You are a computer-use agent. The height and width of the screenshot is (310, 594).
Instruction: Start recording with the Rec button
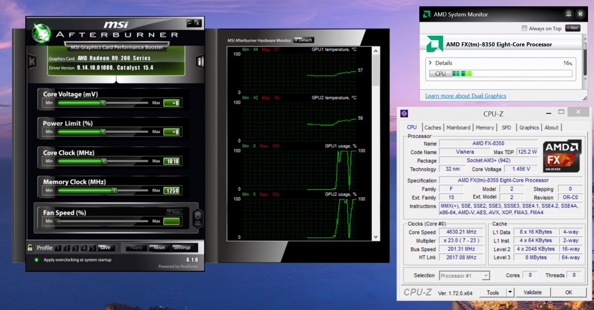(573, 28)
